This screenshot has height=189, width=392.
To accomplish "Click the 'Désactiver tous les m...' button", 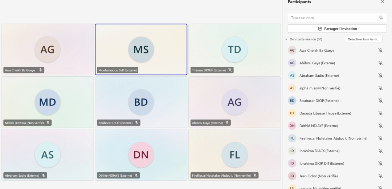I will pos(363,39).
